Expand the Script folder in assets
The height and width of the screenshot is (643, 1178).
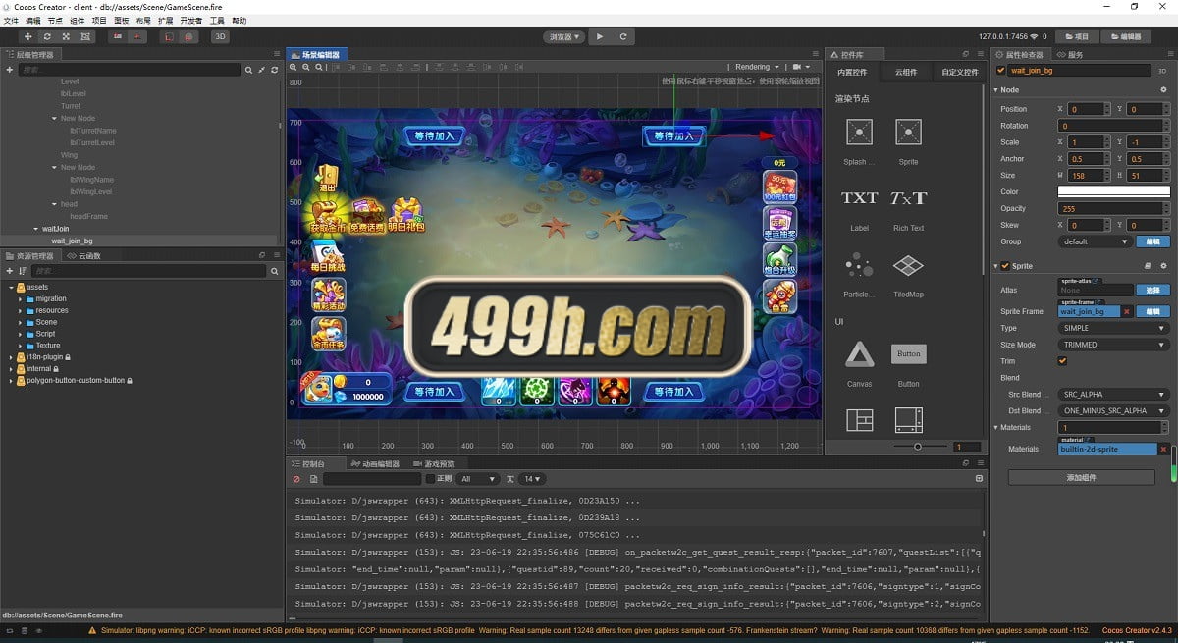(x=21, y=334)
